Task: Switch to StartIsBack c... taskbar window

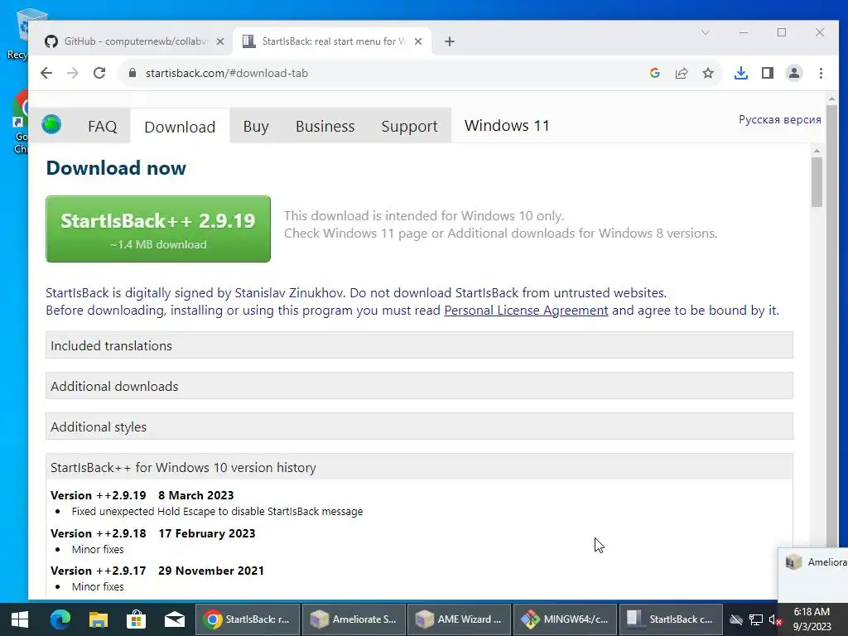Action: 671,619
